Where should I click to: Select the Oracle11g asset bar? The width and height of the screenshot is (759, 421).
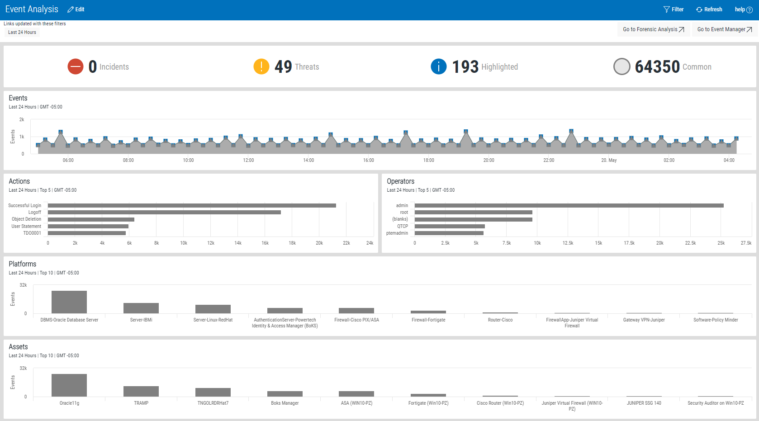click(69, 385)
